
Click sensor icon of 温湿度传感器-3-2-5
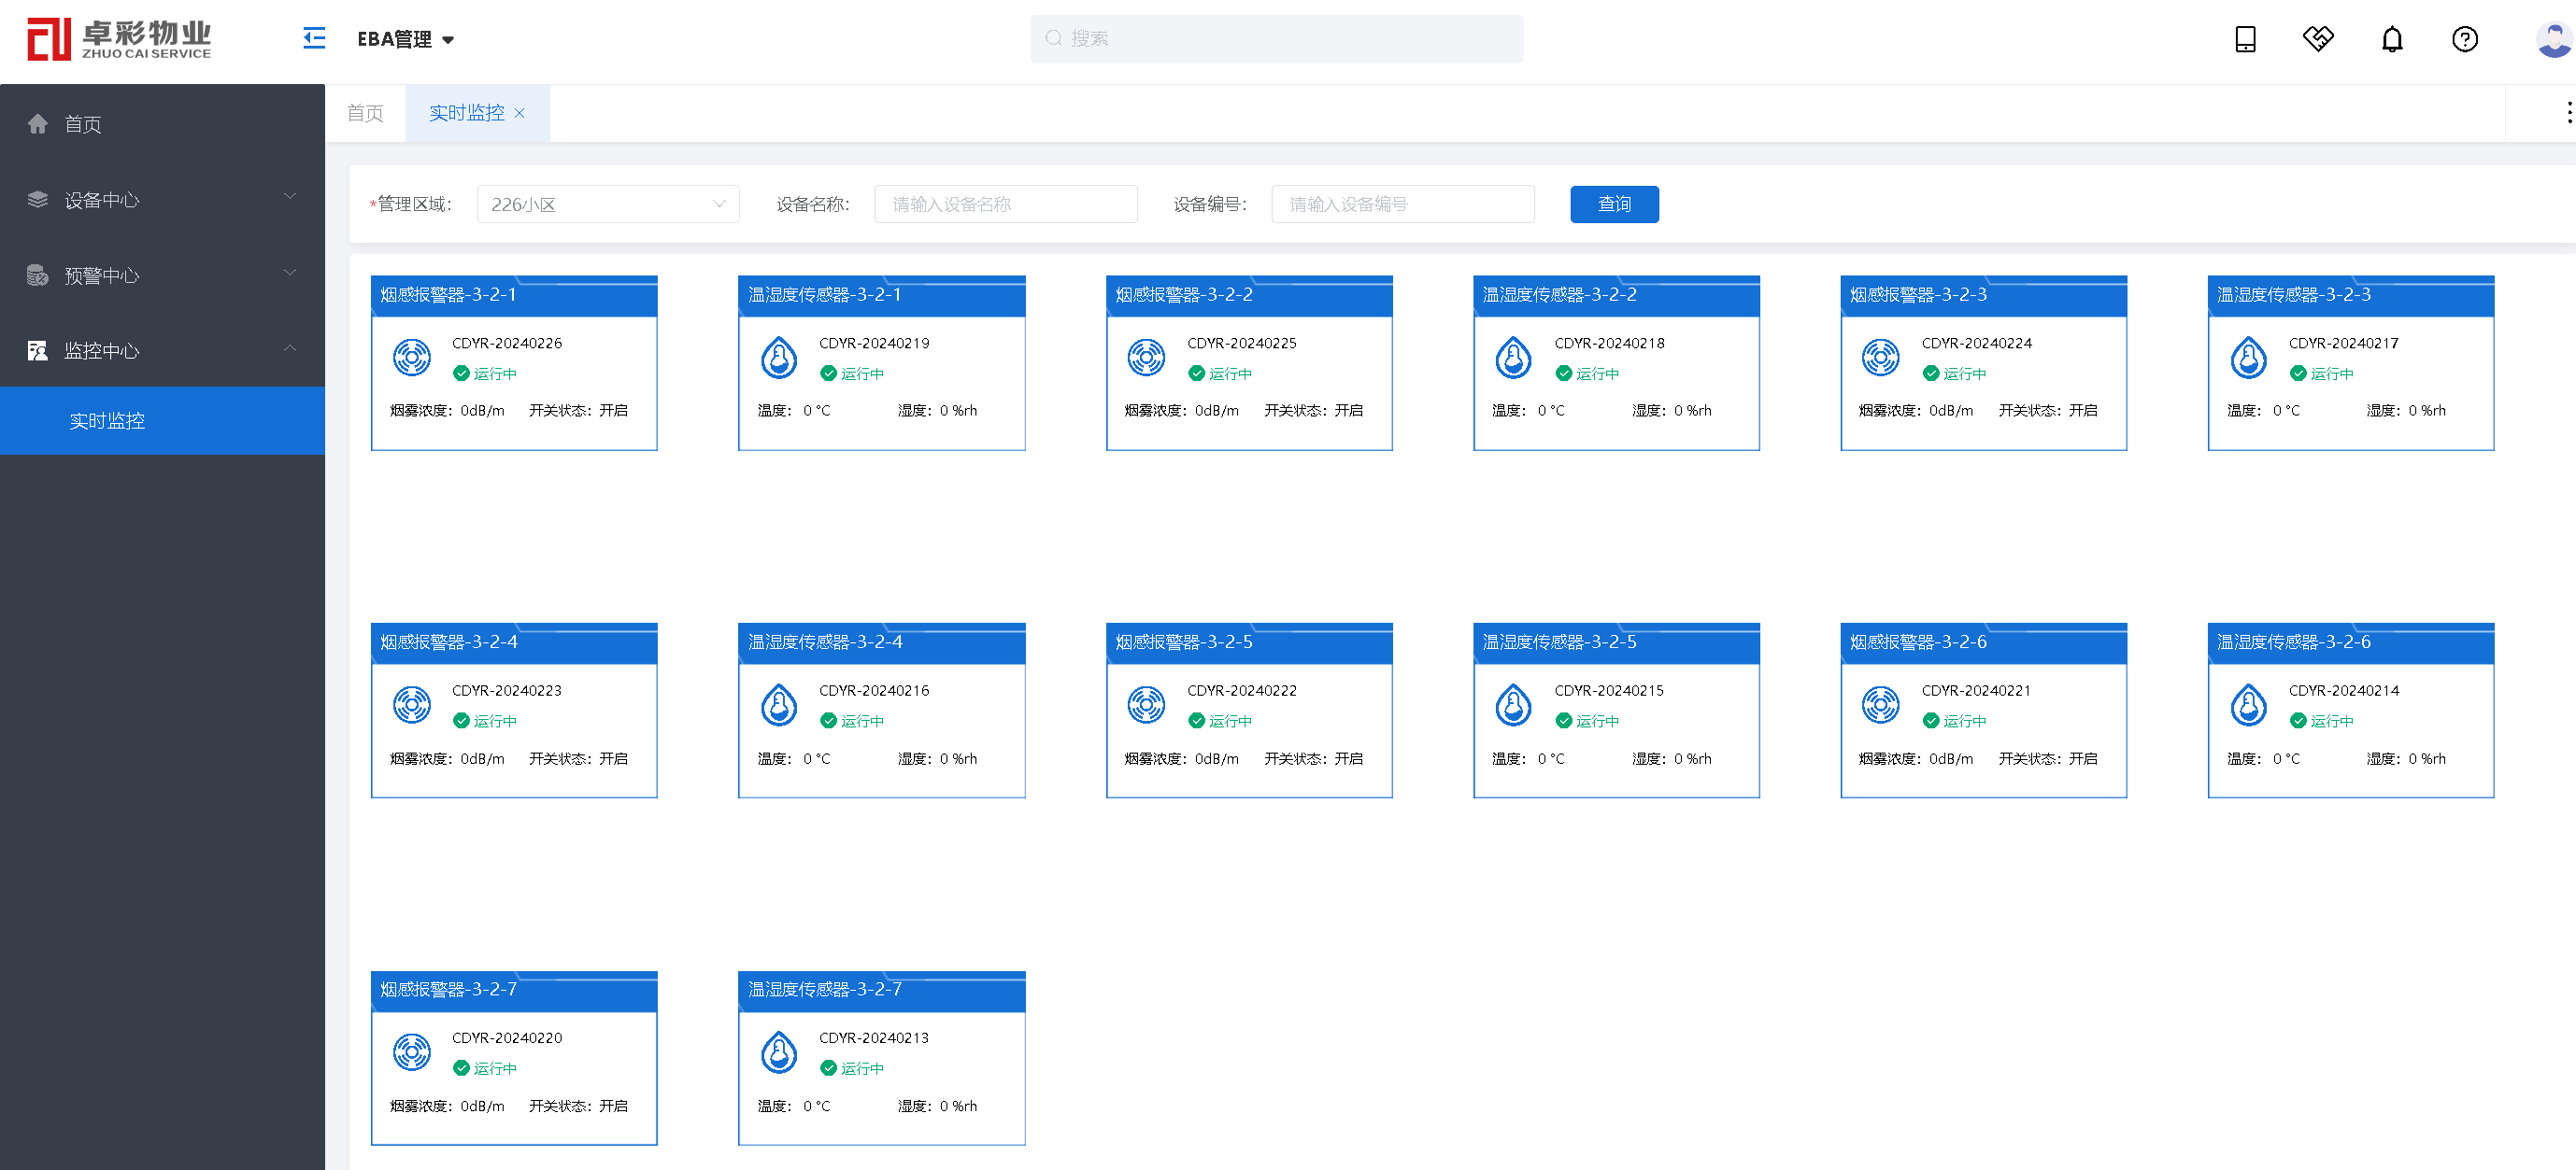pos(1514,704)
